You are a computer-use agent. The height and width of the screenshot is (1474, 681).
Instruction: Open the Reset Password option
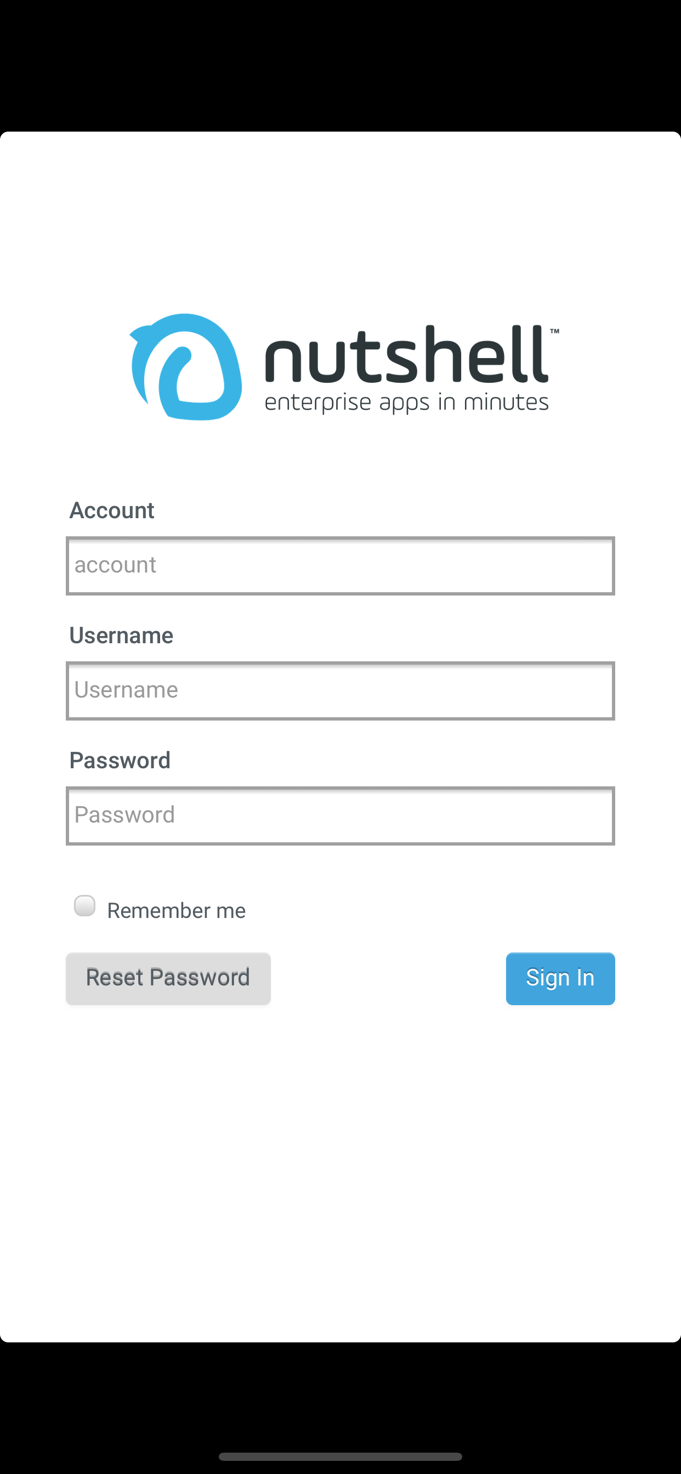tap(168, 978)
